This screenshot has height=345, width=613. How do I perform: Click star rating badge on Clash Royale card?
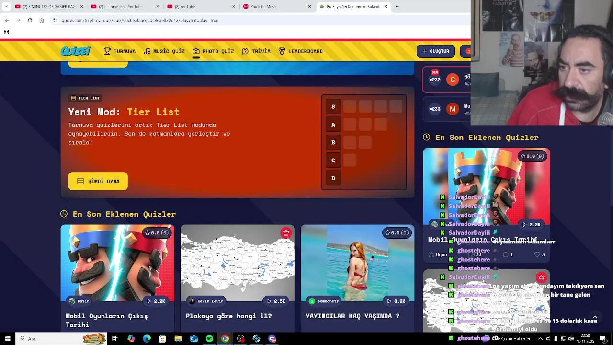click(x=157, y=233)
